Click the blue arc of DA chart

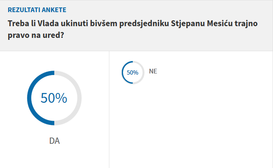(x=29, y=98)
